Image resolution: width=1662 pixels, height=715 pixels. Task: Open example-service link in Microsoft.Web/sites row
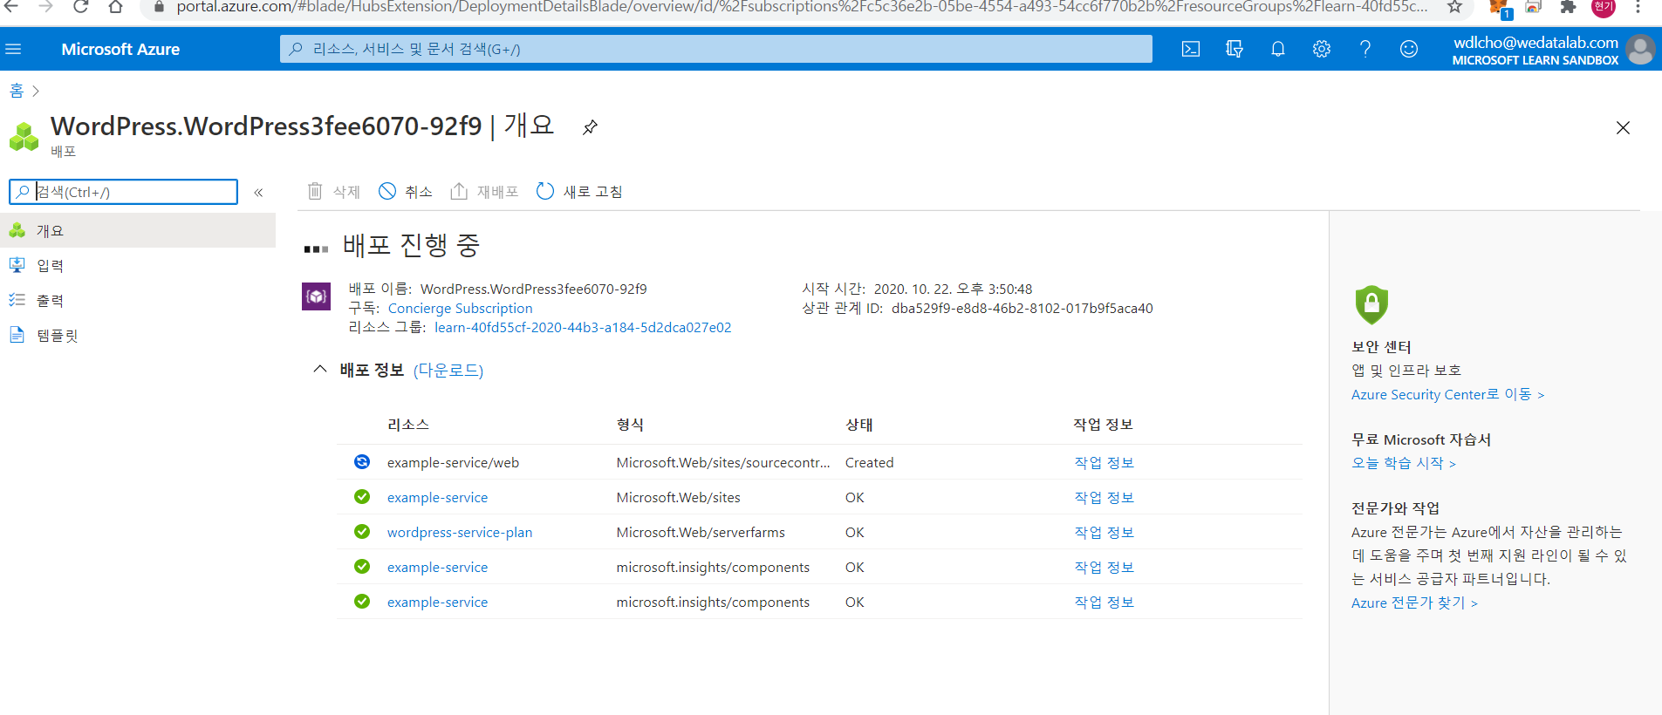(437, 497)
